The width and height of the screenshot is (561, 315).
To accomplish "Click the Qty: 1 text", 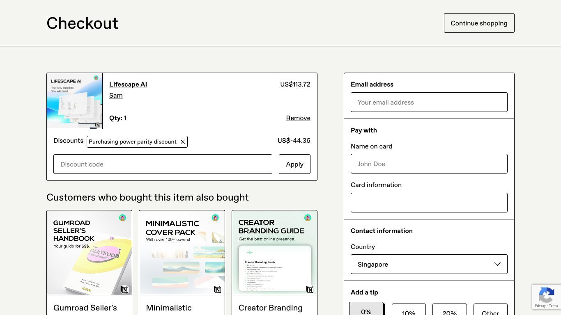I will (x=118, y=118).
